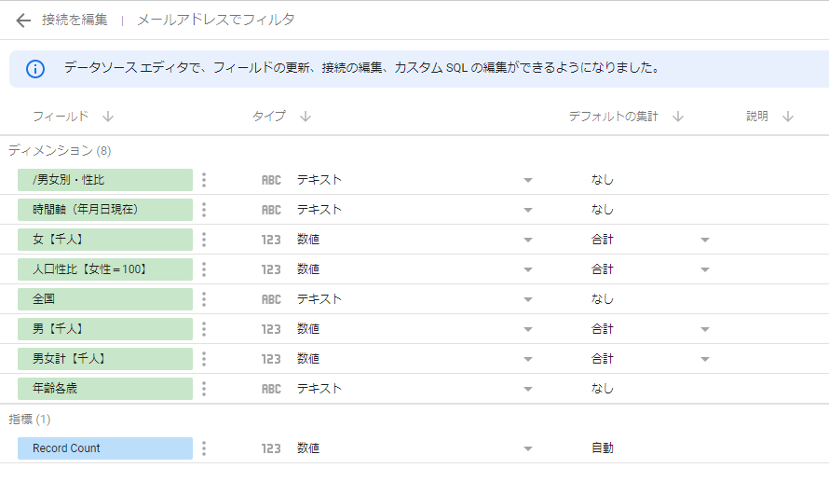The image size is (829, 482).
Task: Open the aggregation dropdown for 人口性比【女性＝100】
Action: (x=705, y=269)
